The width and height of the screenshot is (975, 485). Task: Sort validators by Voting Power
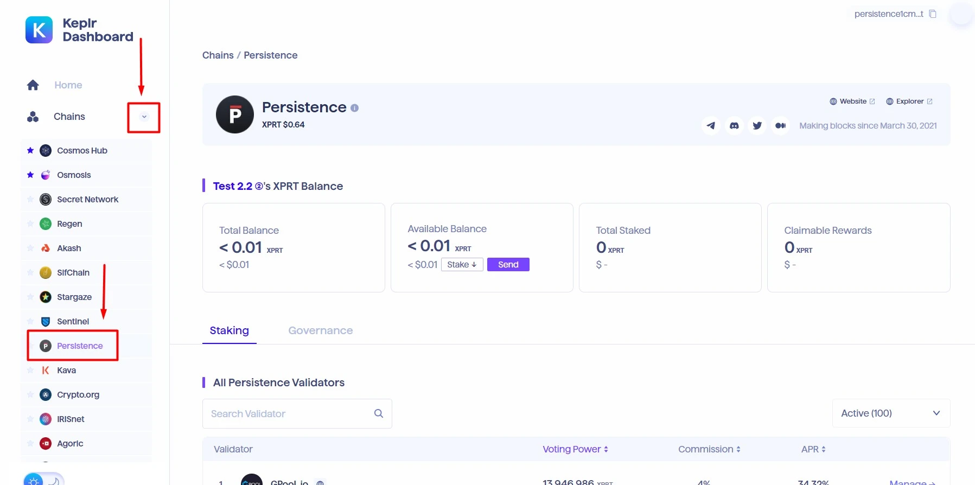click(x=575, y=449)
